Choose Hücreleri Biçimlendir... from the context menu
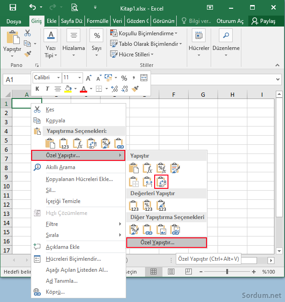The image size is (285, 302). pyautogui.click(x=78, y=259)
